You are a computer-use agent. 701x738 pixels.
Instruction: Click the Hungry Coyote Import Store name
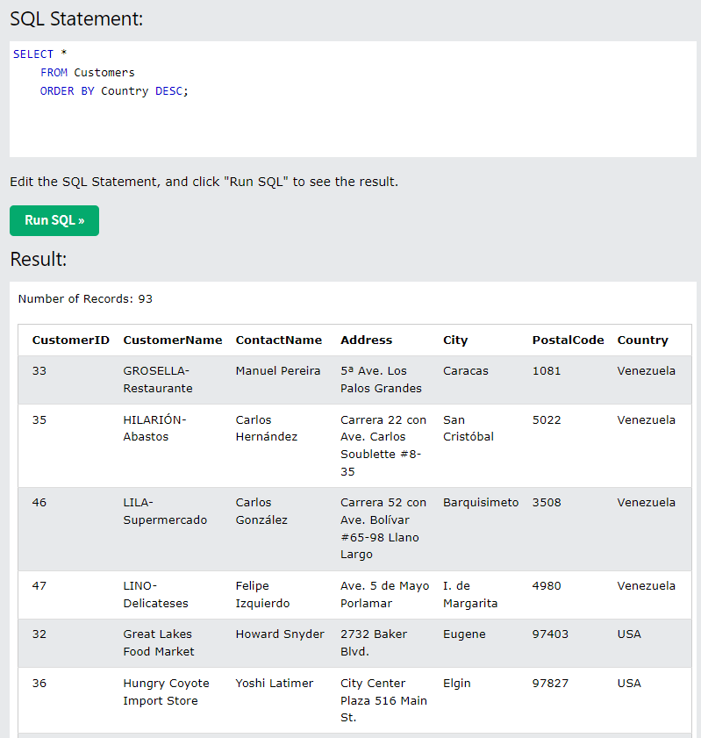(166, 691)
